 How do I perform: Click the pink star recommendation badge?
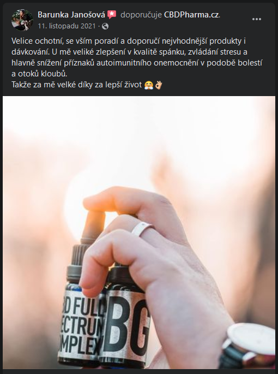112,15
